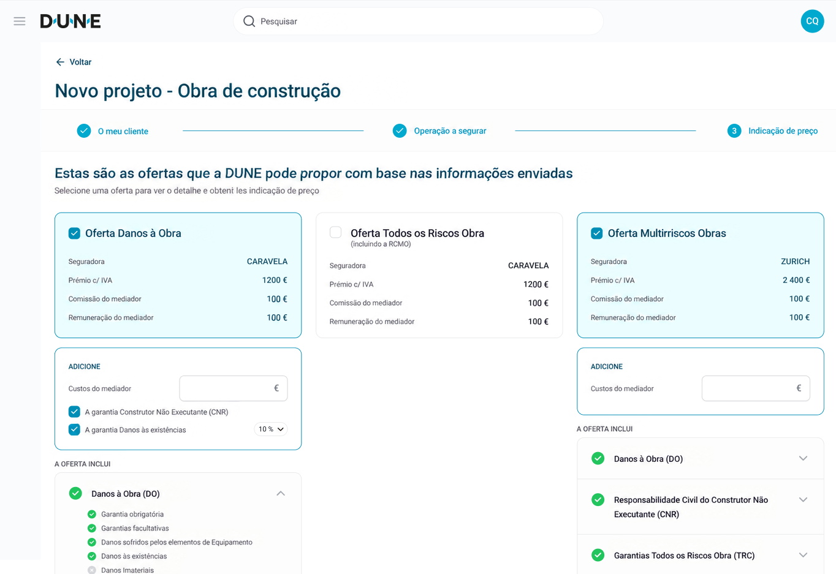Click green check icon beside Garantia obrigatória
The width and height of the screenshot is (836, 574).
pos(92,514)
